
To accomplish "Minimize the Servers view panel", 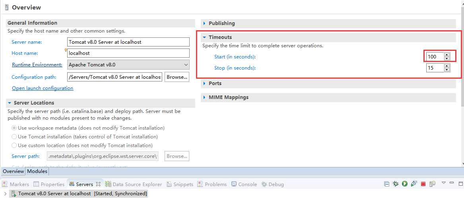I will [452, 183].
